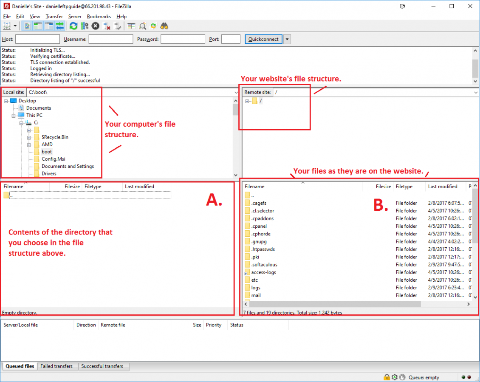Click the binoculars file search icon
This screenshot has width=480, height=382.
coord(164,26)
